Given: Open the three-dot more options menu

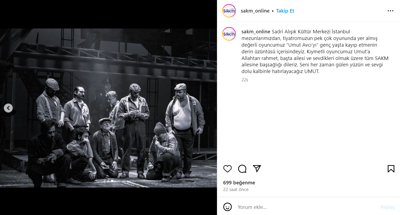Looking at the screenshot, I should (x=390, y=11).
